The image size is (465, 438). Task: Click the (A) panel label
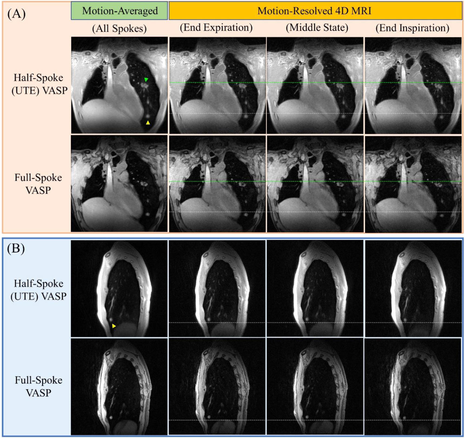(x=16, y=14)
